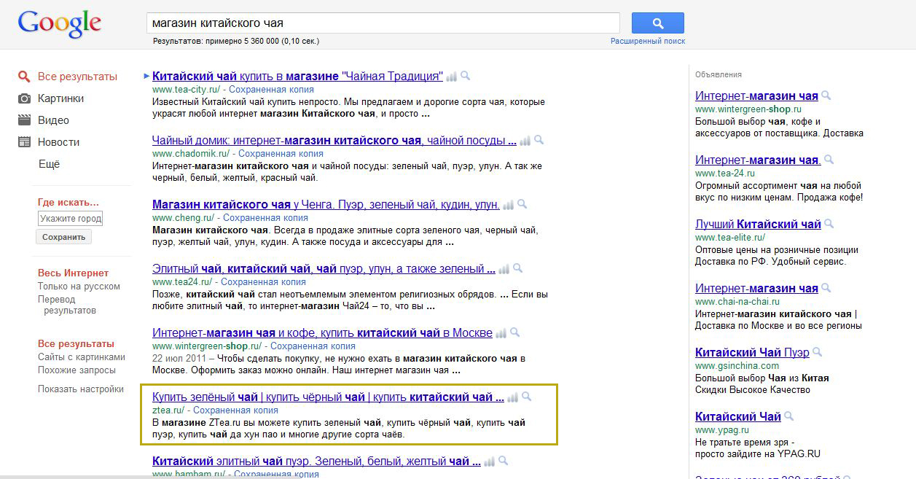Open Чайный домик интернет-магазин result
The width and height of the screenshot is (916, 479).
(334, 140)
